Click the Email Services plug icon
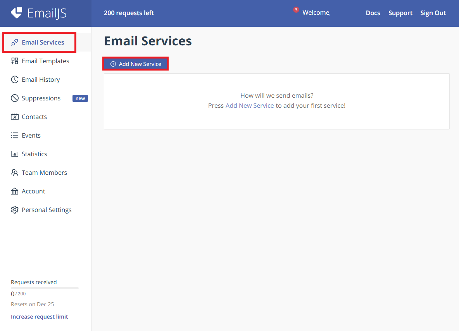The width and height of the screenshot is (459, 331). [15, 42]
